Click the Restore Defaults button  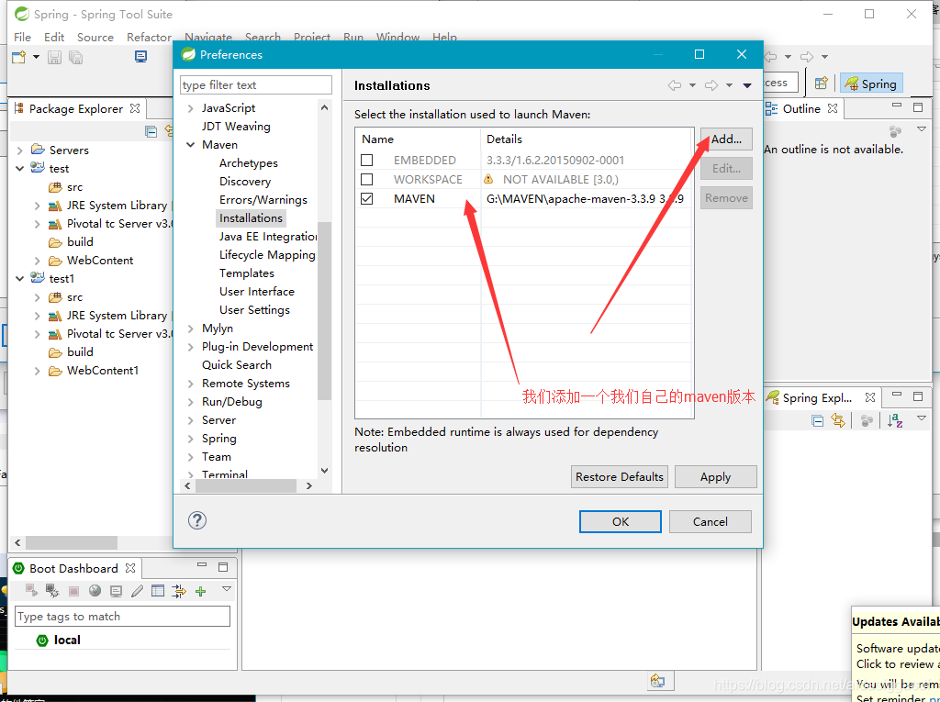pyautogui.click(x=620, y=476)
